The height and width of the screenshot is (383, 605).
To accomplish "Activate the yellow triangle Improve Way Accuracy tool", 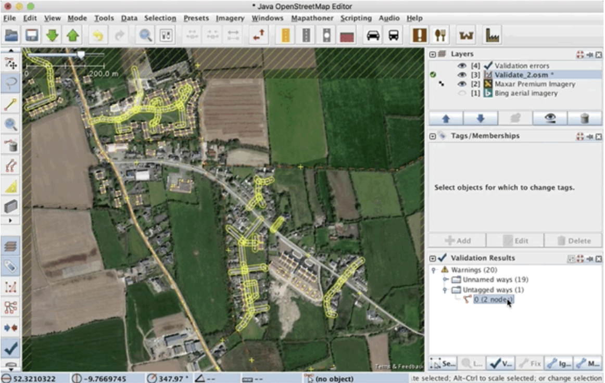I will click(x=10, y=187).
